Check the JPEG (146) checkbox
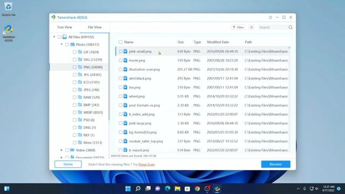345x194 pixels. (x=74, y=90)
